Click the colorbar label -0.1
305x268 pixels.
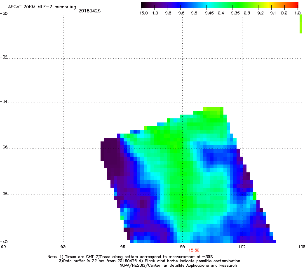[x=272, y=13]
